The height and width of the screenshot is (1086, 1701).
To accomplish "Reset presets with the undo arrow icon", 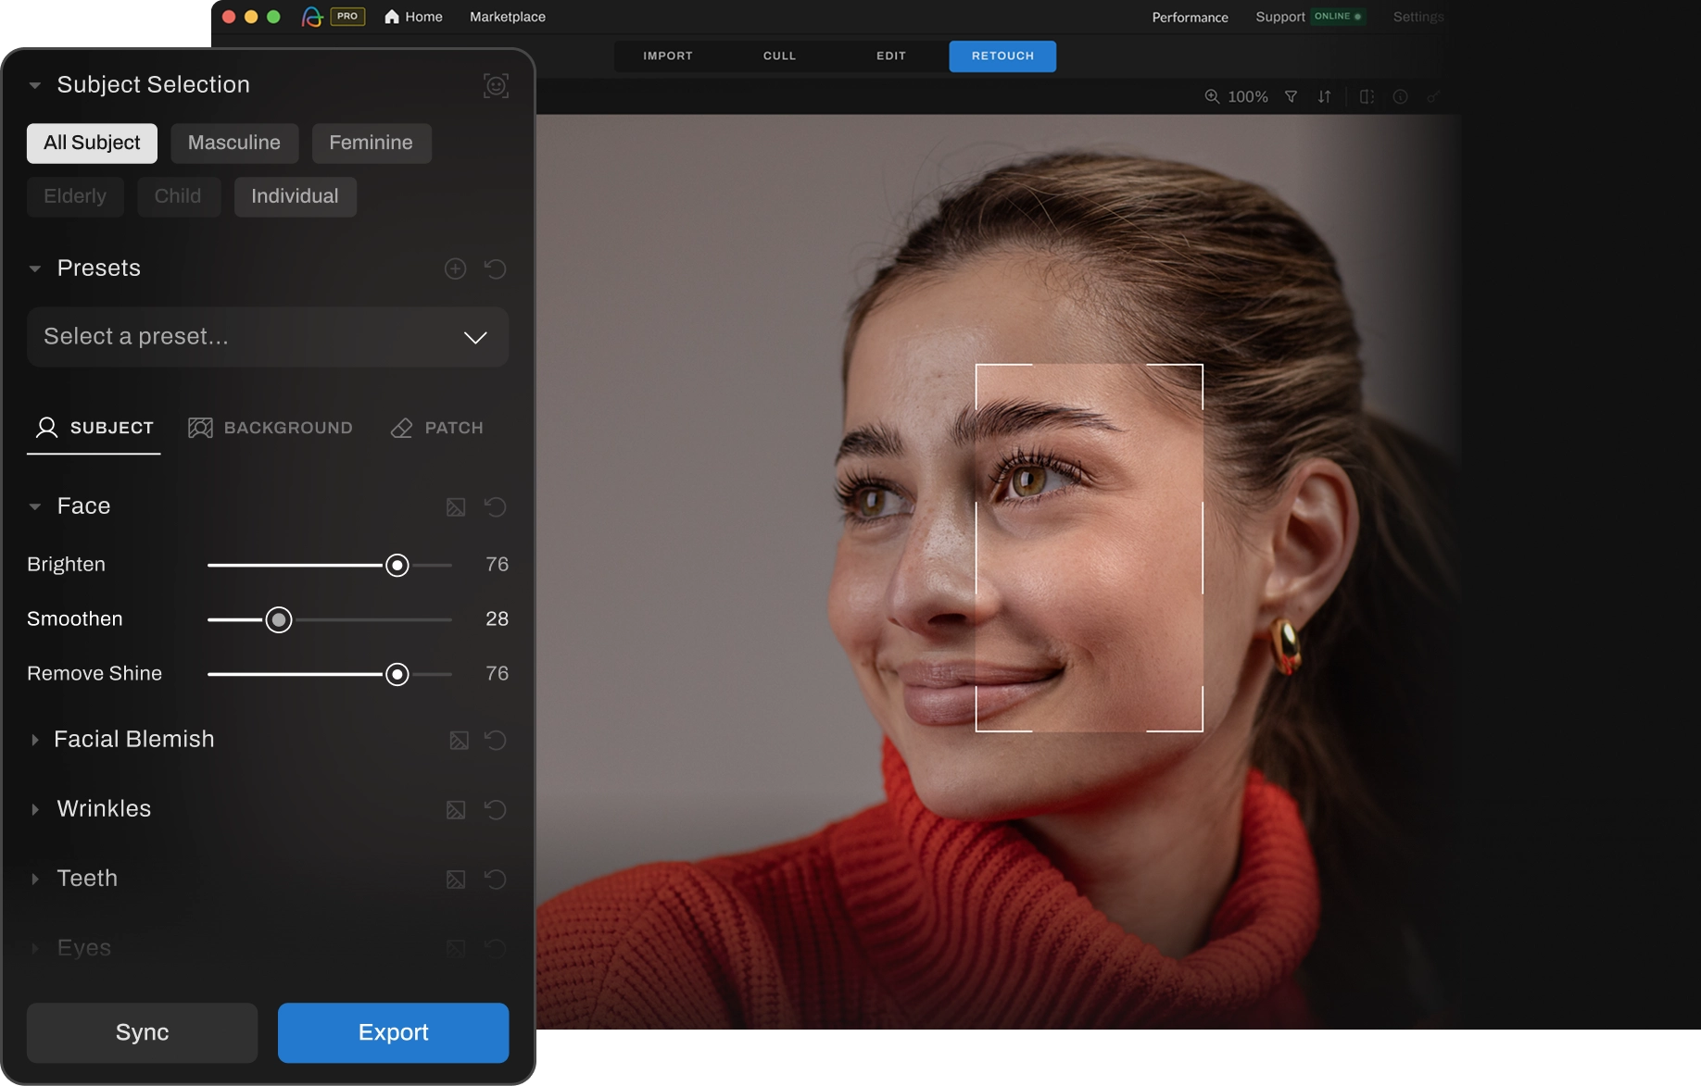I will (x=496, y=268).
